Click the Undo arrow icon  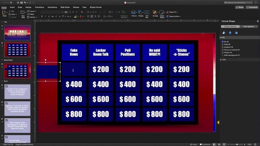coord(25,3)
